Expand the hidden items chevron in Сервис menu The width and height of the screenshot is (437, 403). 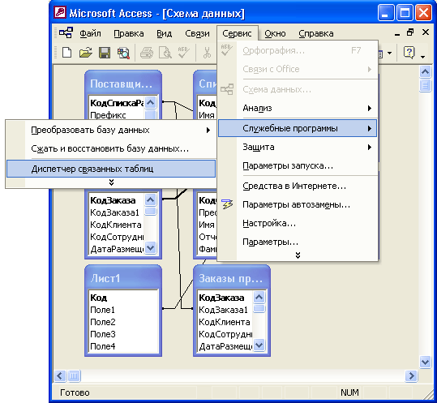298,255
